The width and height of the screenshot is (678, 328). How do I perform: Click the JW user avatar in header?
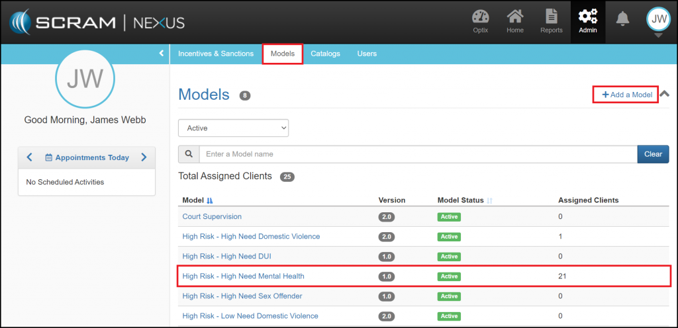(x=658, y=19)
